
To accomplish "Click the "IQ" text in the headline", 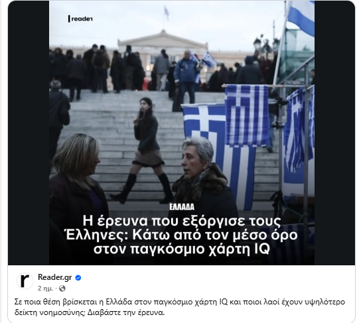I will 262,249.
